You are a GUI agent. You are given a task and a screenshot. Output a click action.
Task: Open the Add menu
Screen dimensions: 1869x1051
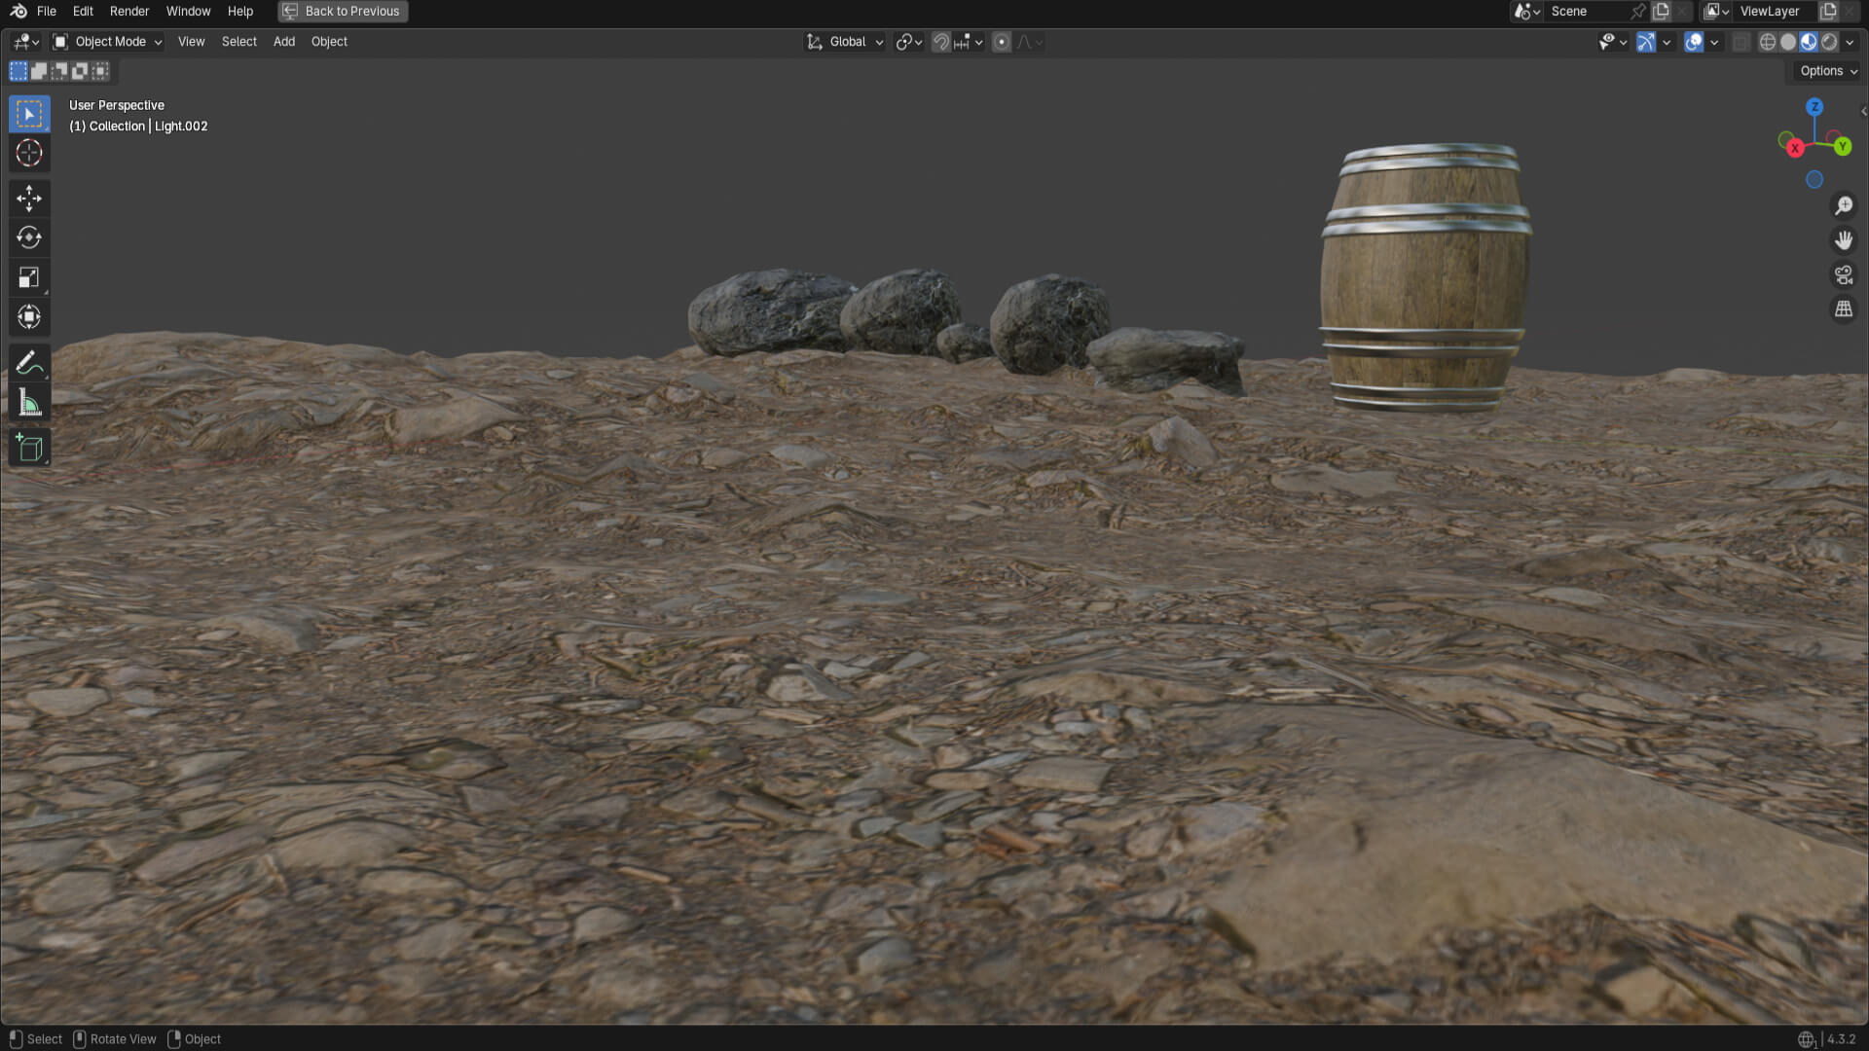[x=284, y=42]
